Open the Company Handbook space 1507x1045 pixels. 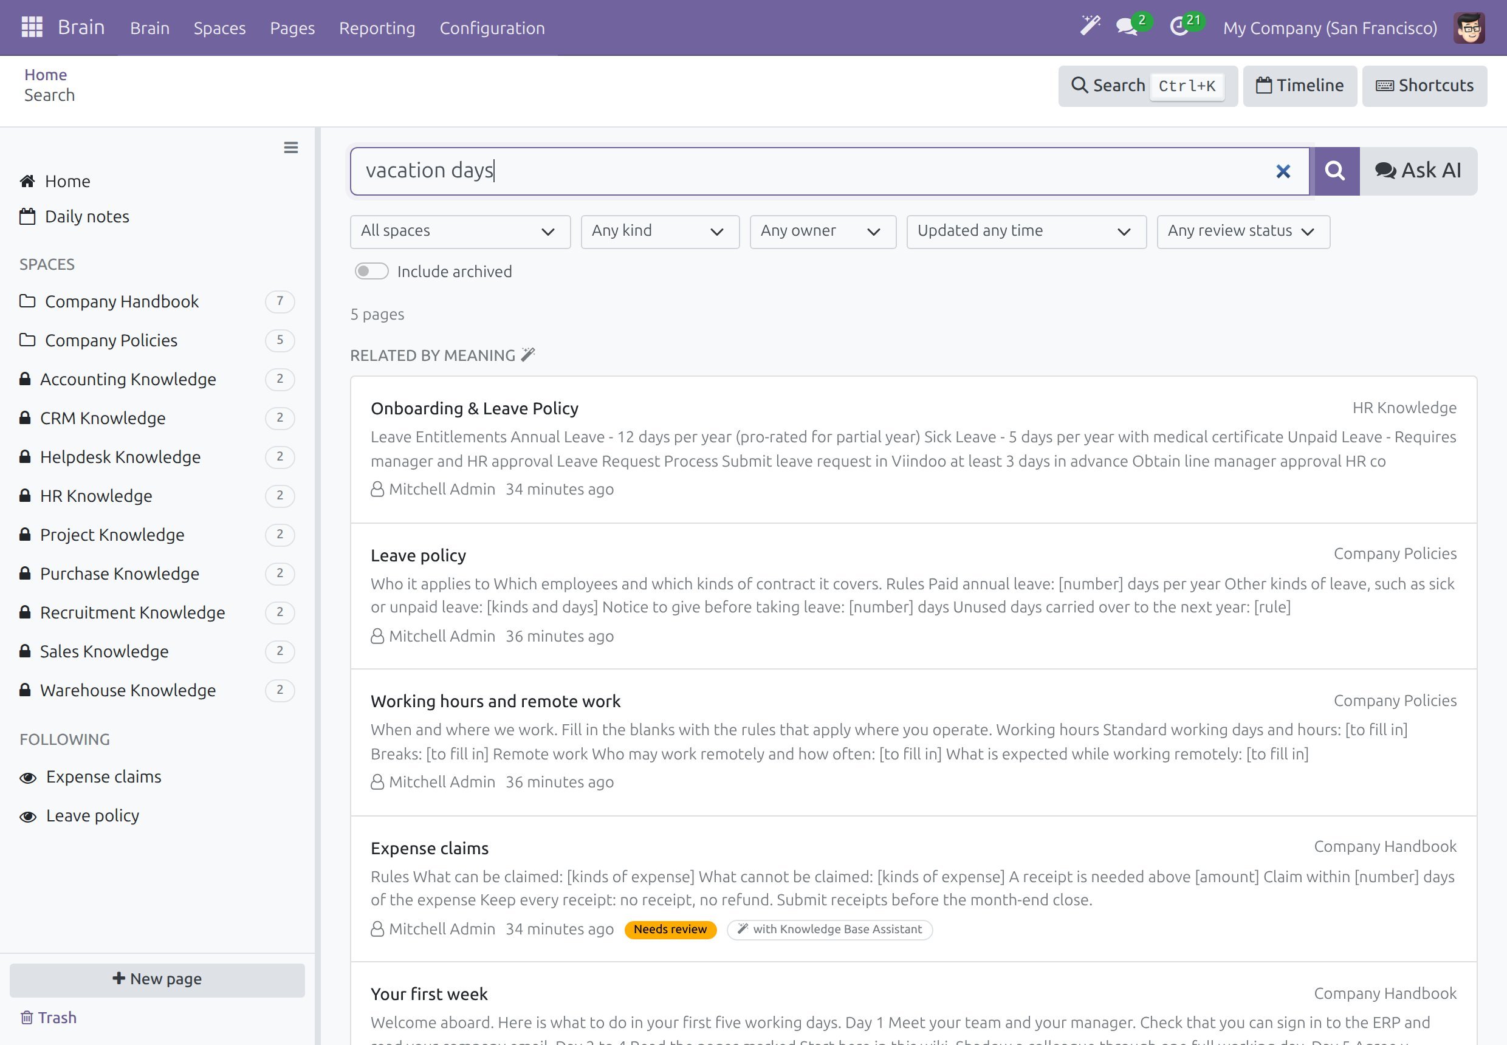[x=157, y=301]
